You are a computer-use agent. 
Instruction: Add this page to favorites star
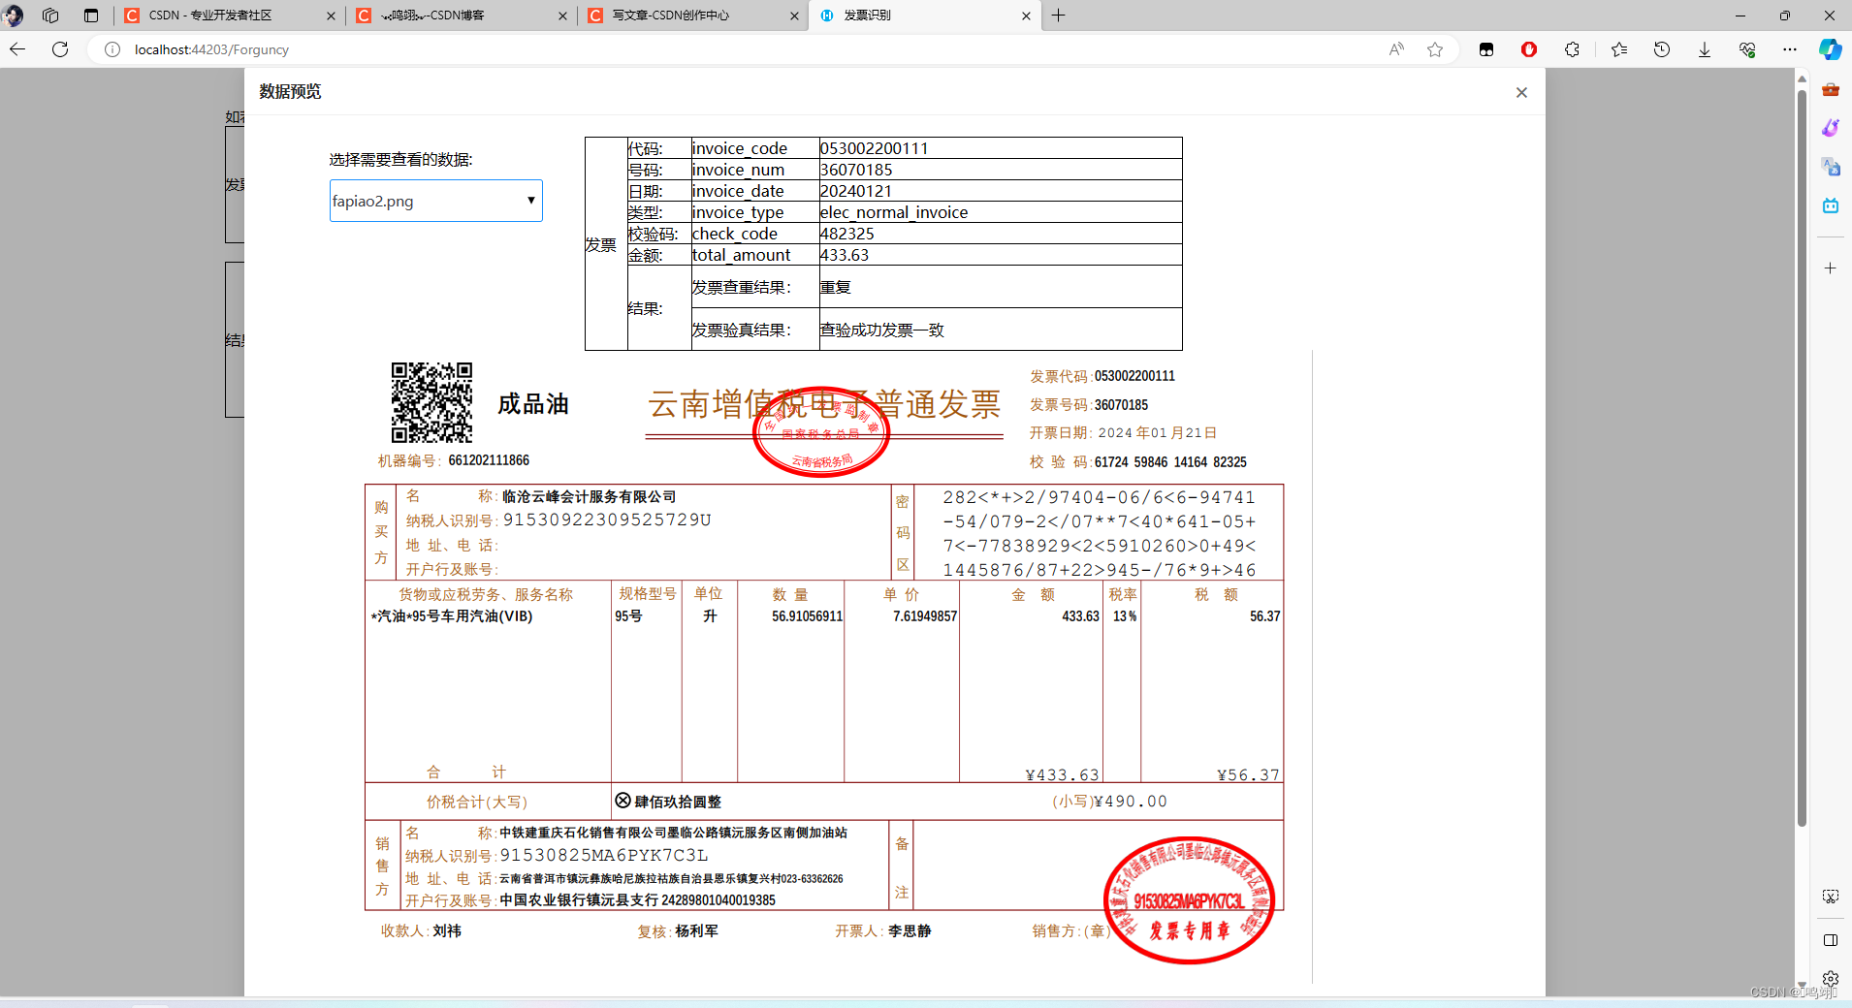pyautogui.click(x=1435, y=49)
